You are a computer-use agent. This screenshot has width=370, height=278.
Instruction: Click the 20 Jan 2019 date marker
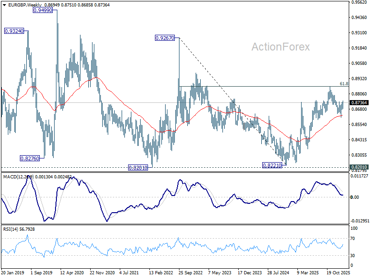click(13, 272)
